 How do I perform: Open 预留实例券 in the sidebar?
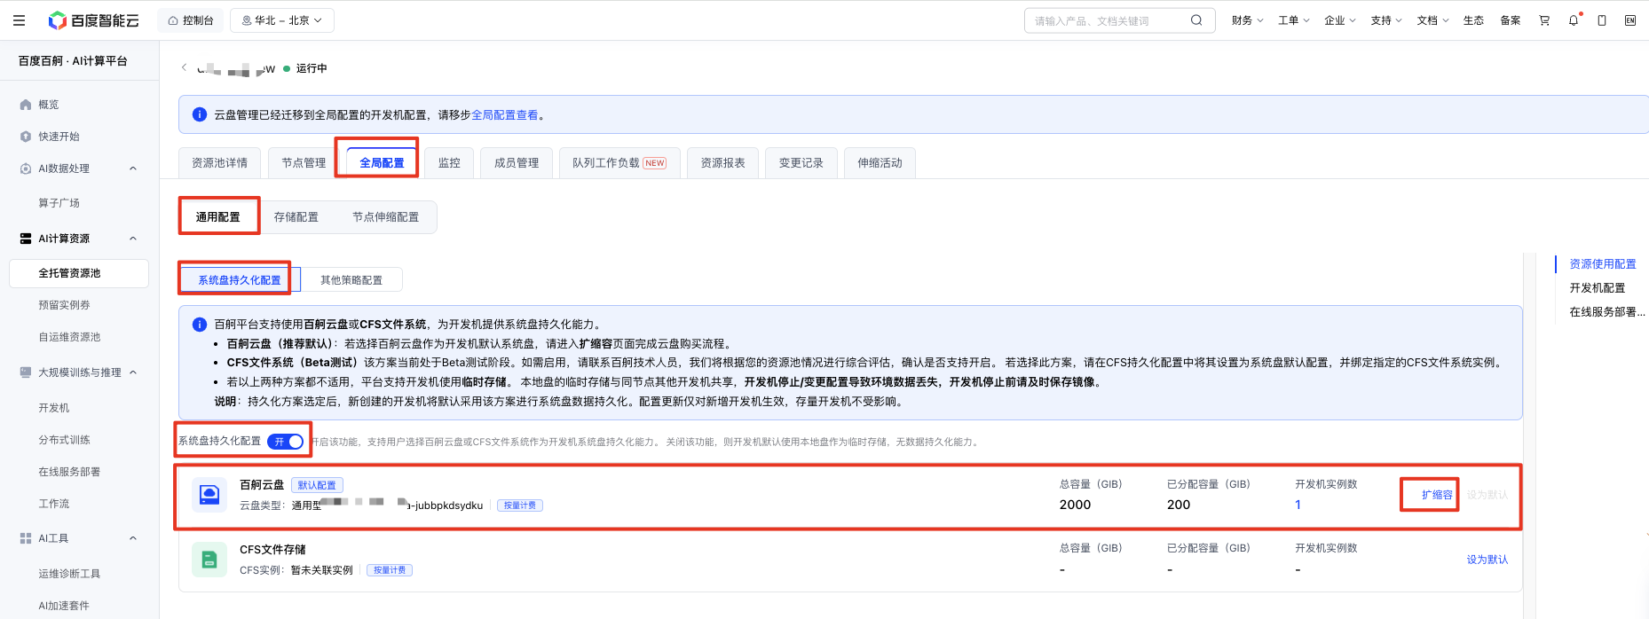pyautogui.click(x=64, y=305)
